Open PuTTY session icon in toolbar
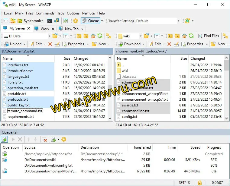Image resolution: width=230 pixels, height=186 pixels. click(x=57, y=21)
